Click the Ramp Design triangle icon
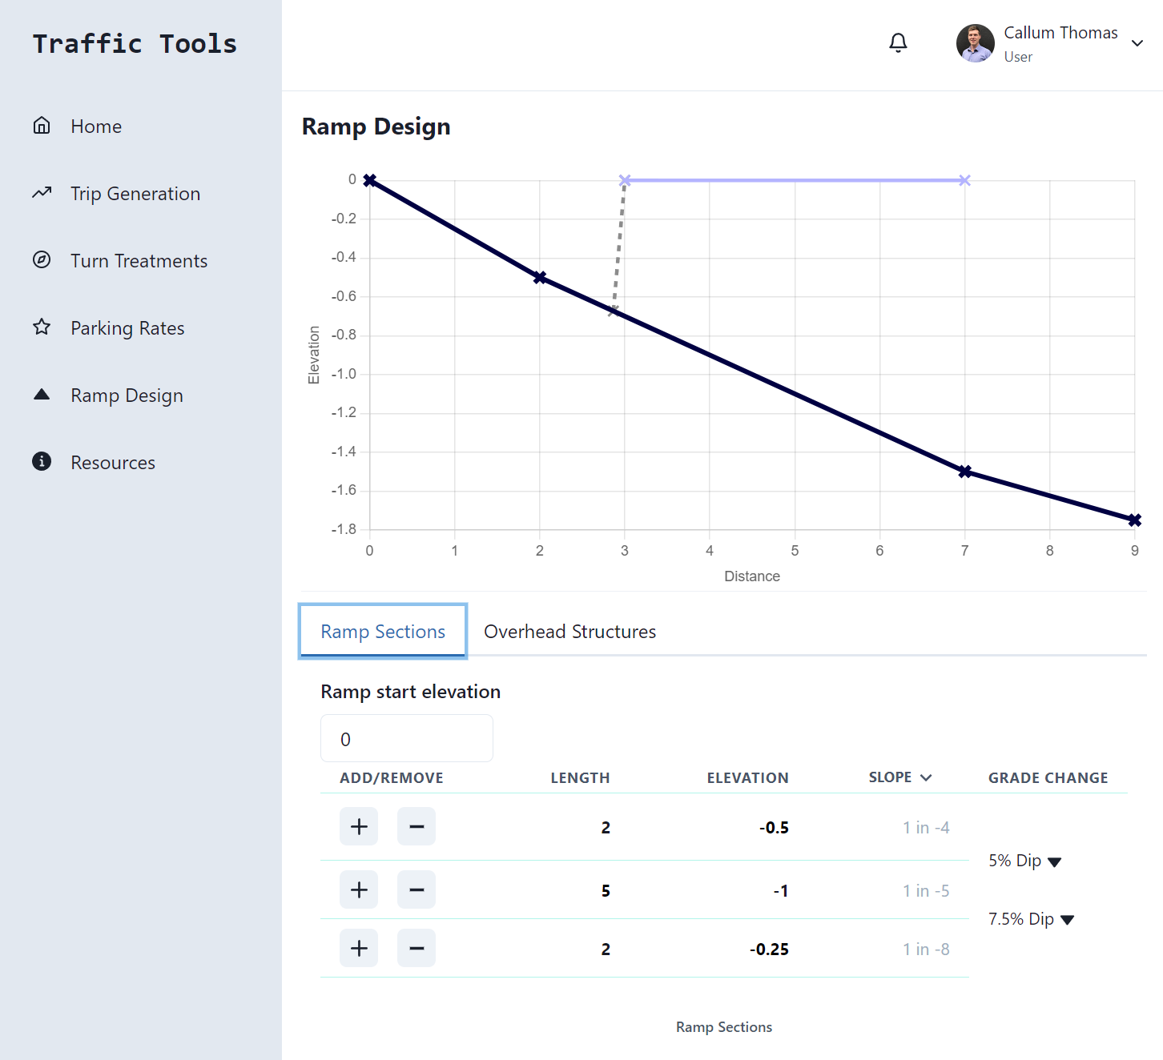Viewport: 1163px width, 1060px height. [42, 395]
